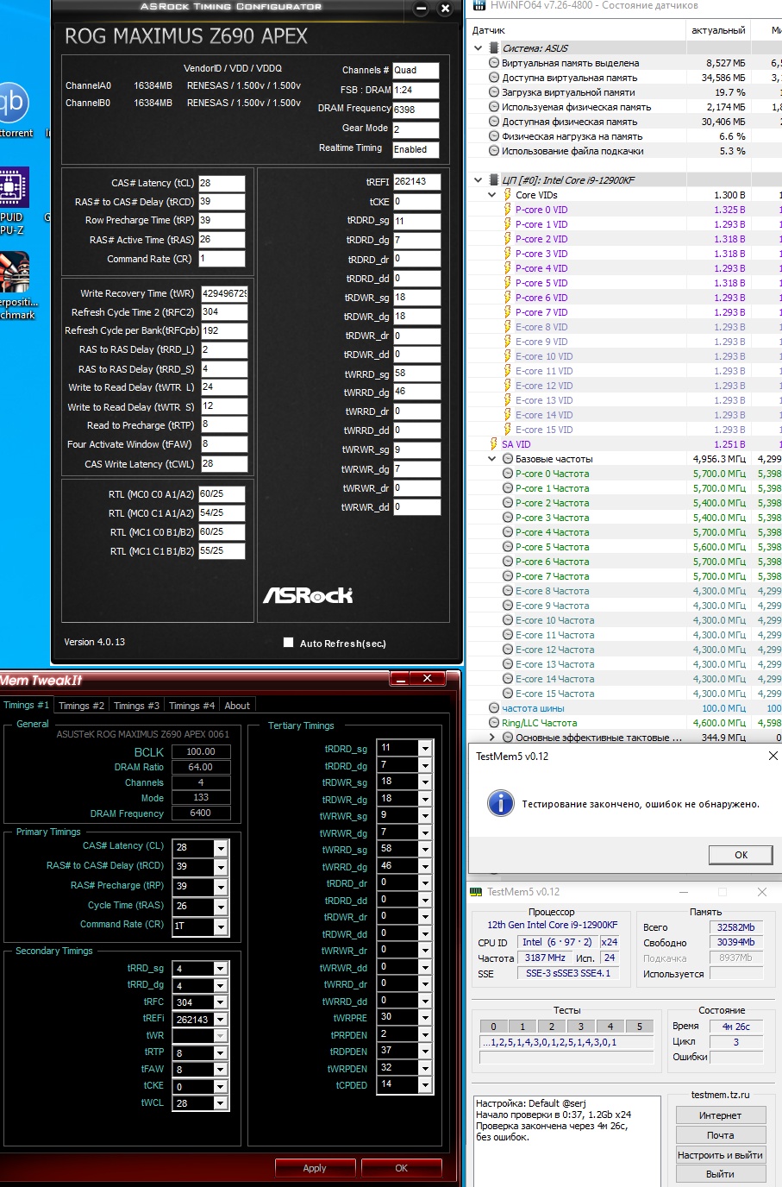This screenshot has width=782, height=1187.
Task: Click TestMem5 test box number 3
Action: coord(581,1027)
